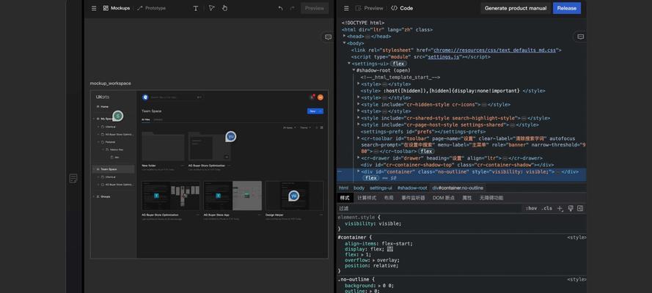Switch to Preview tab in code panel
Screen dimensions: 652x293
click(x=369, y=8)
